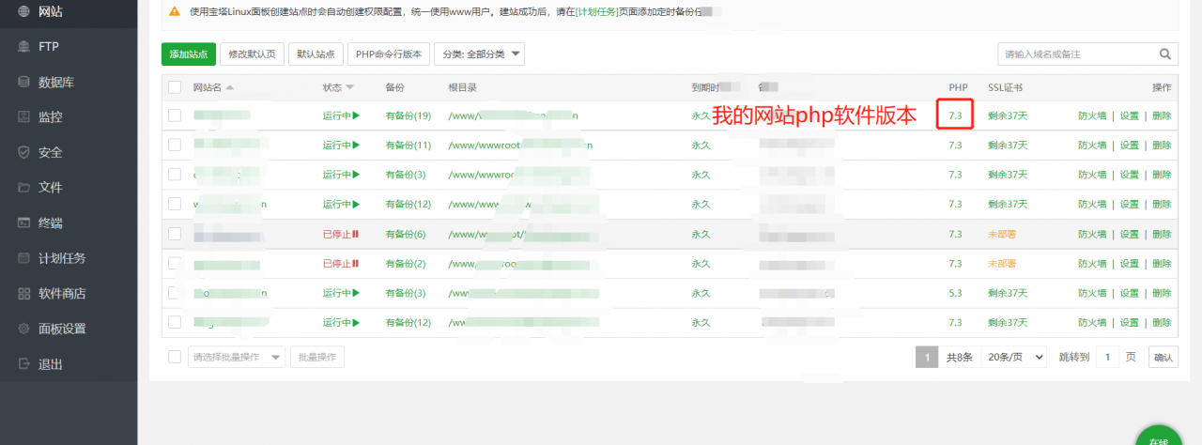This screenshot has width=1202, height=445.
Task: Toggle the select-all checkbox in table header
Action: 175,87
